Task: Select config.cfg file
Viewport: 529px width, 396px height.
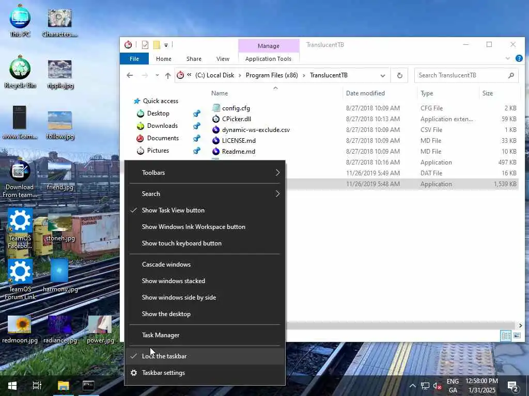Action: [x=236, y=108]
